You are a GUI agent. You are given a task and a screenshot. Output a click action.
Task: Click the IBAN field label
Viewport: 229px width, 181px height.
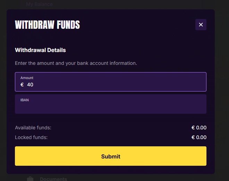pyautogui.click(x=25, y=100)
